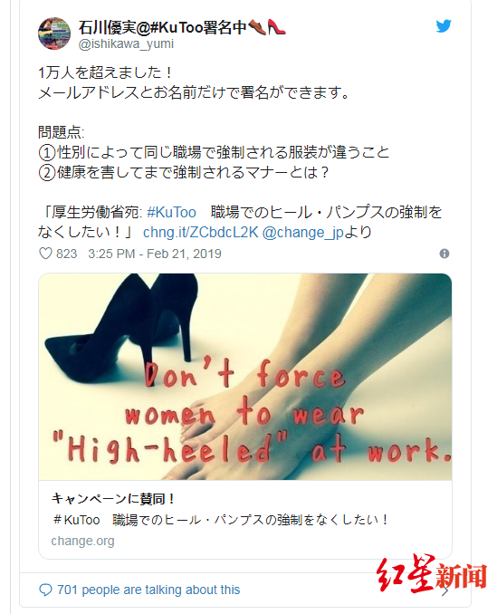Click the Twitter bird logo
The height and width of the screenshot is (614, 497).
pos(444,26)
